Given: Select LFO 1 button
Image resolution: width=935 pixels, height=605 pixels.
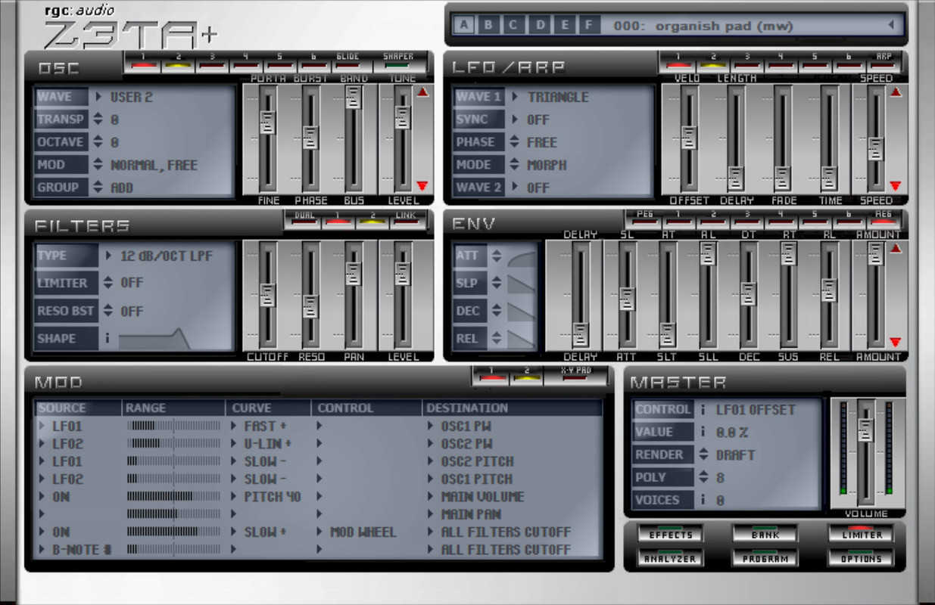Looking at the screenshot, I should [678, 62].
